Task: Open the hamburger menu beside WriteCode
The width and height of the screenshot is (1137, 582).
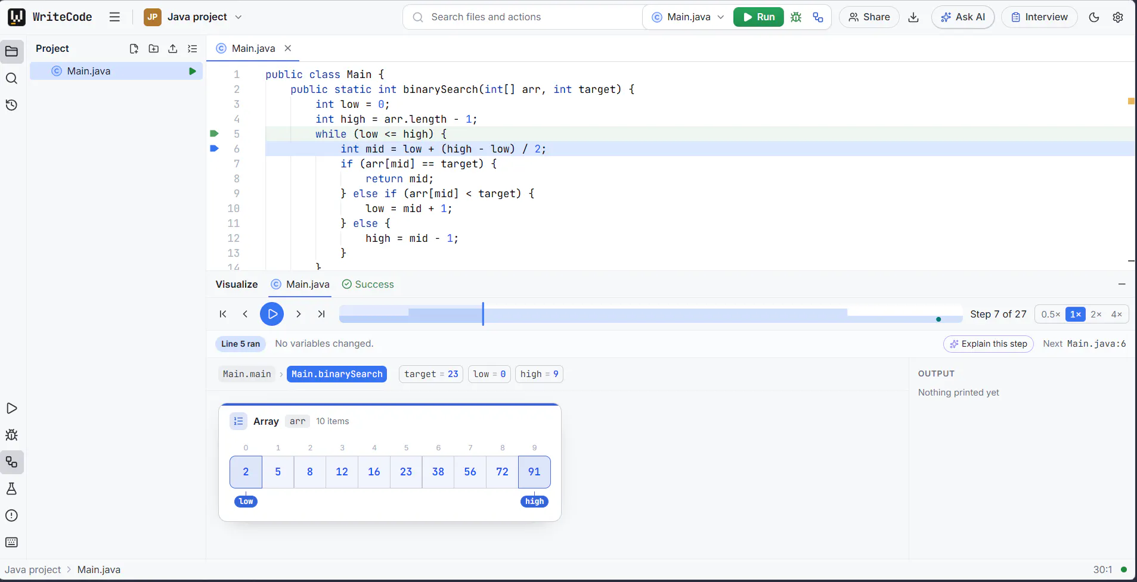Action: click(x=114, y=17)
